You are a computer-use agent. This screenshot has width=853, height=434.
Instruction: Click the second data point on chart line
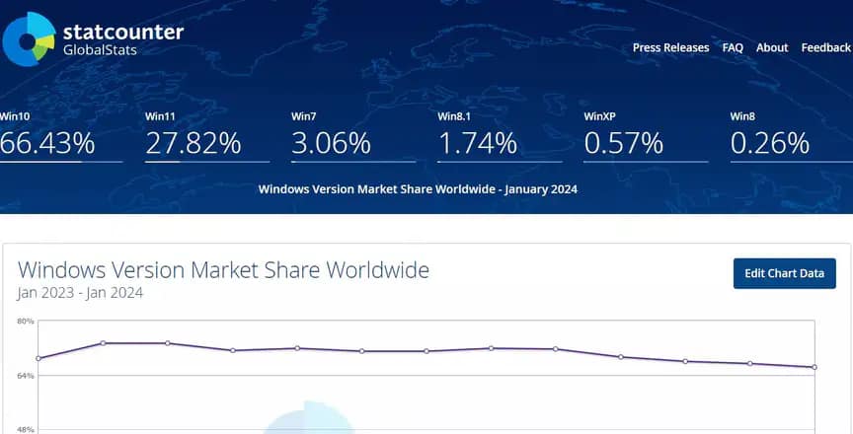click(103, 343)
